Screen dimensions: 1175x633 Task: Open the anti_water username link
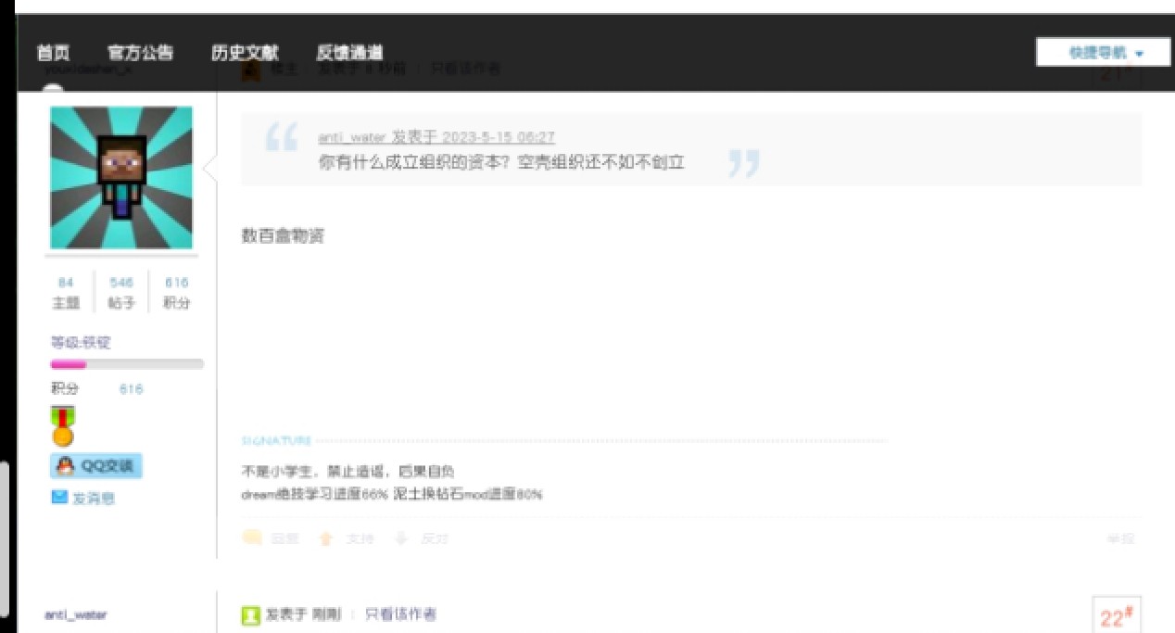pyautogui.click(x=76, y=614)
